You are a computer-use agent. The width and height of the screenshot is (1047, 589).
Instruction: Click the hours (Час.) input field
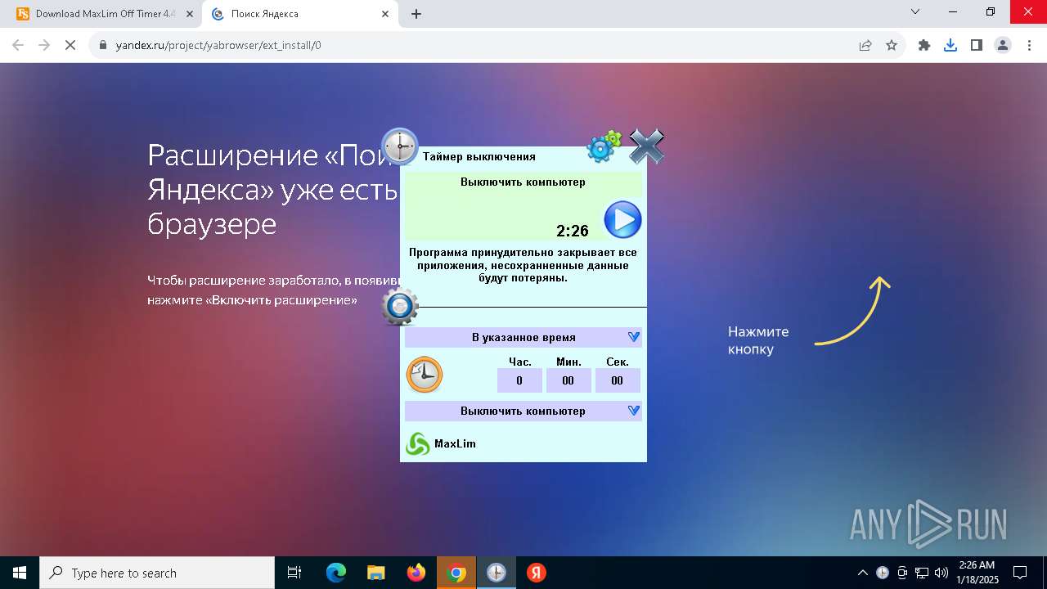point(519,380)
